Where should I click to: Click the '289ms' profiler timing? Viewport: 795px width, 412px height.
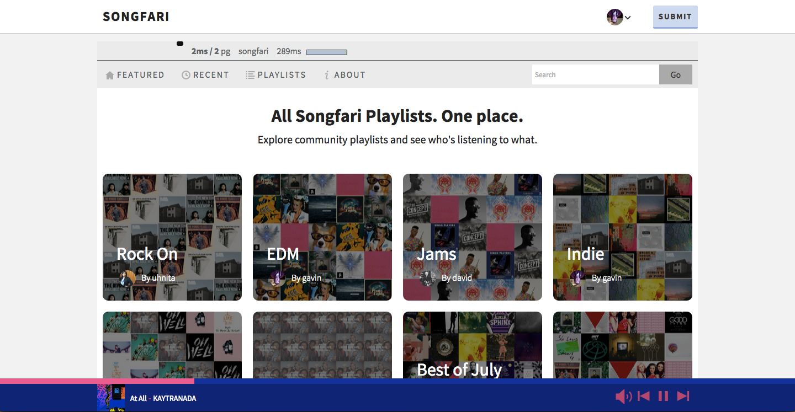click(x=289, y=51)
